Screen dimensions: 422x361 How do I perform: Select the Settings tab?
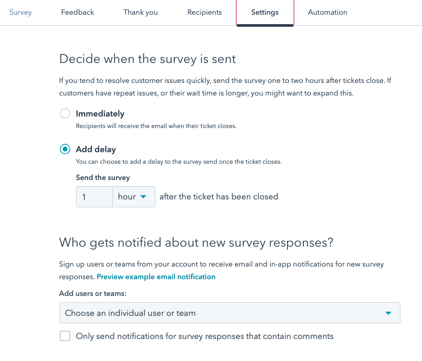tap(265, 12)
